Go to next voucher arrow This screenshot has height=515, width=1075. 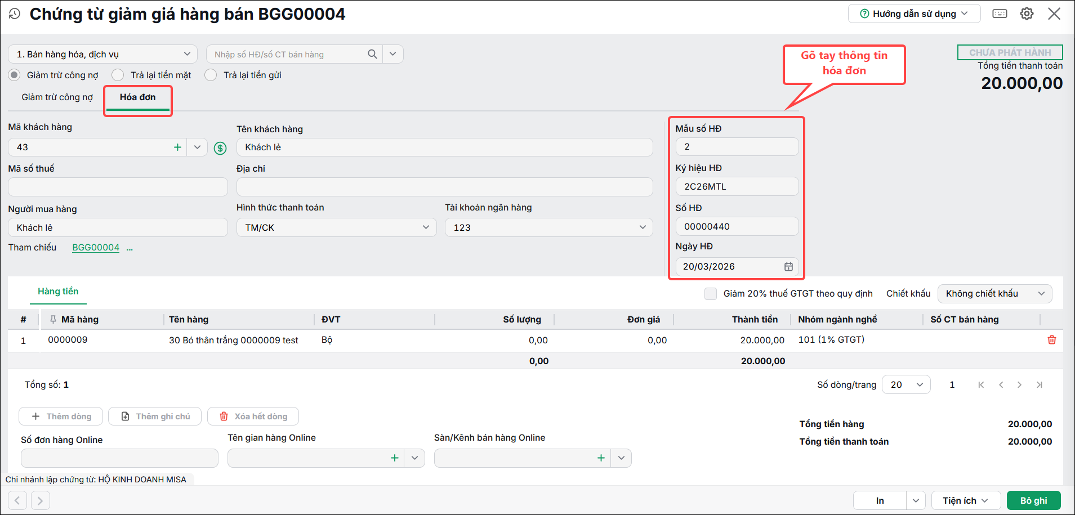coord(41,500)
